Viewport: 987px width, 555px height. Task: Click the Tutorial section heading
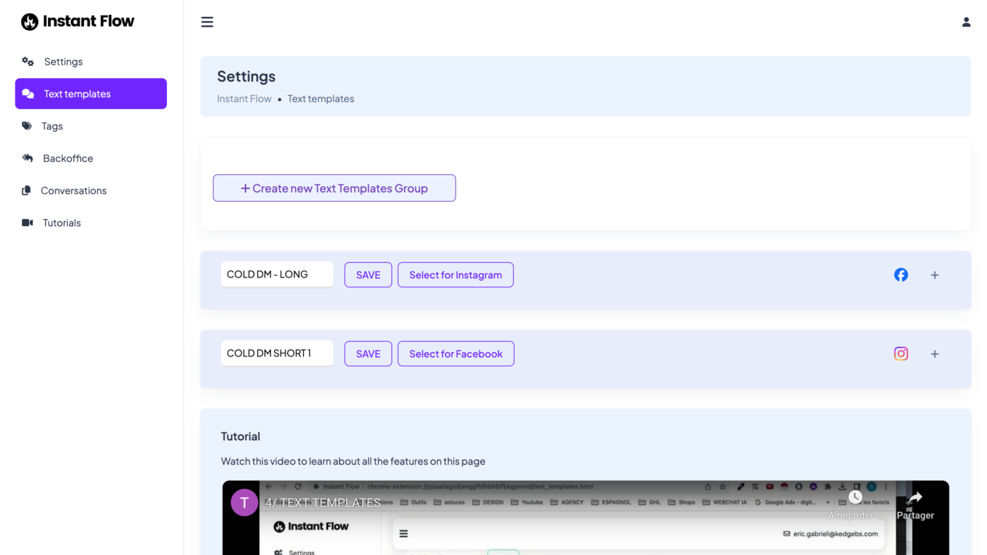click(x=240, y=437)
